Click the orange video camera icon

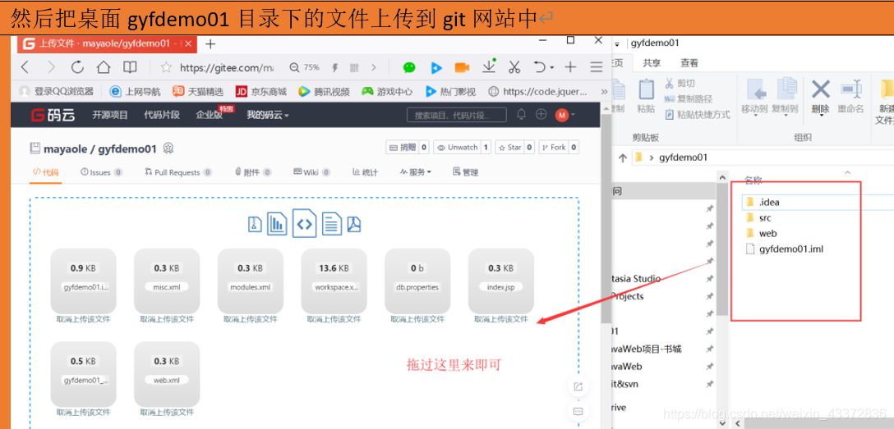[462, 67]
